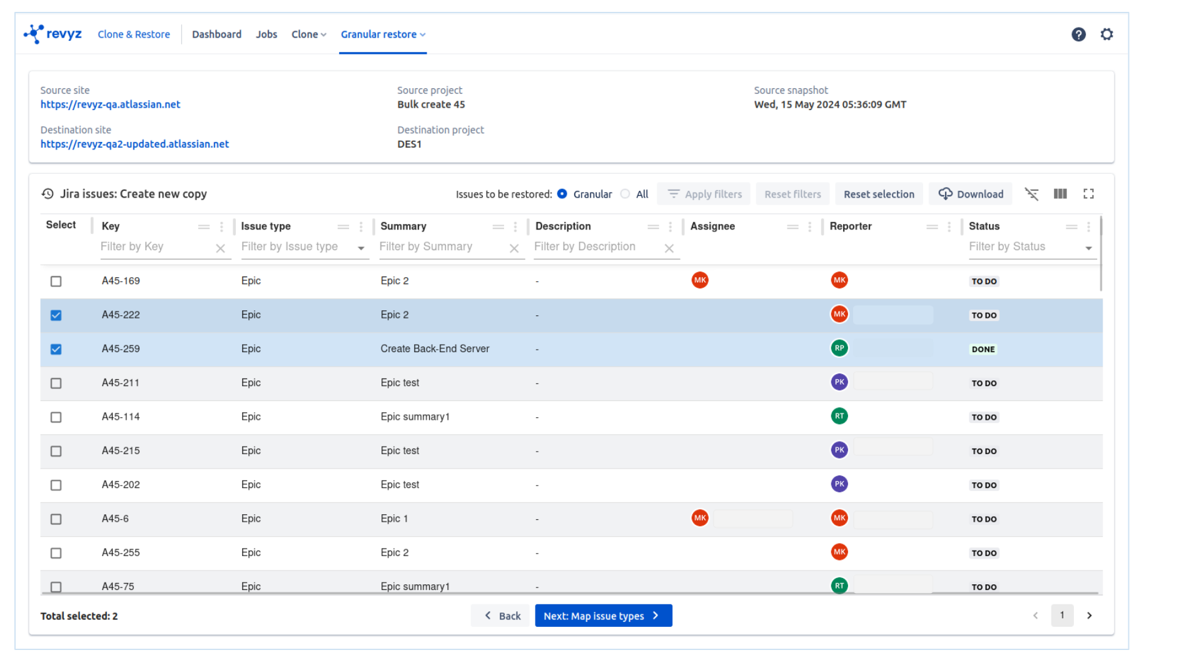Expand the Filter by Issue type dropdown
This screenshot has height=665, width=1194.
pyautogui.click(x=361, y=248)
